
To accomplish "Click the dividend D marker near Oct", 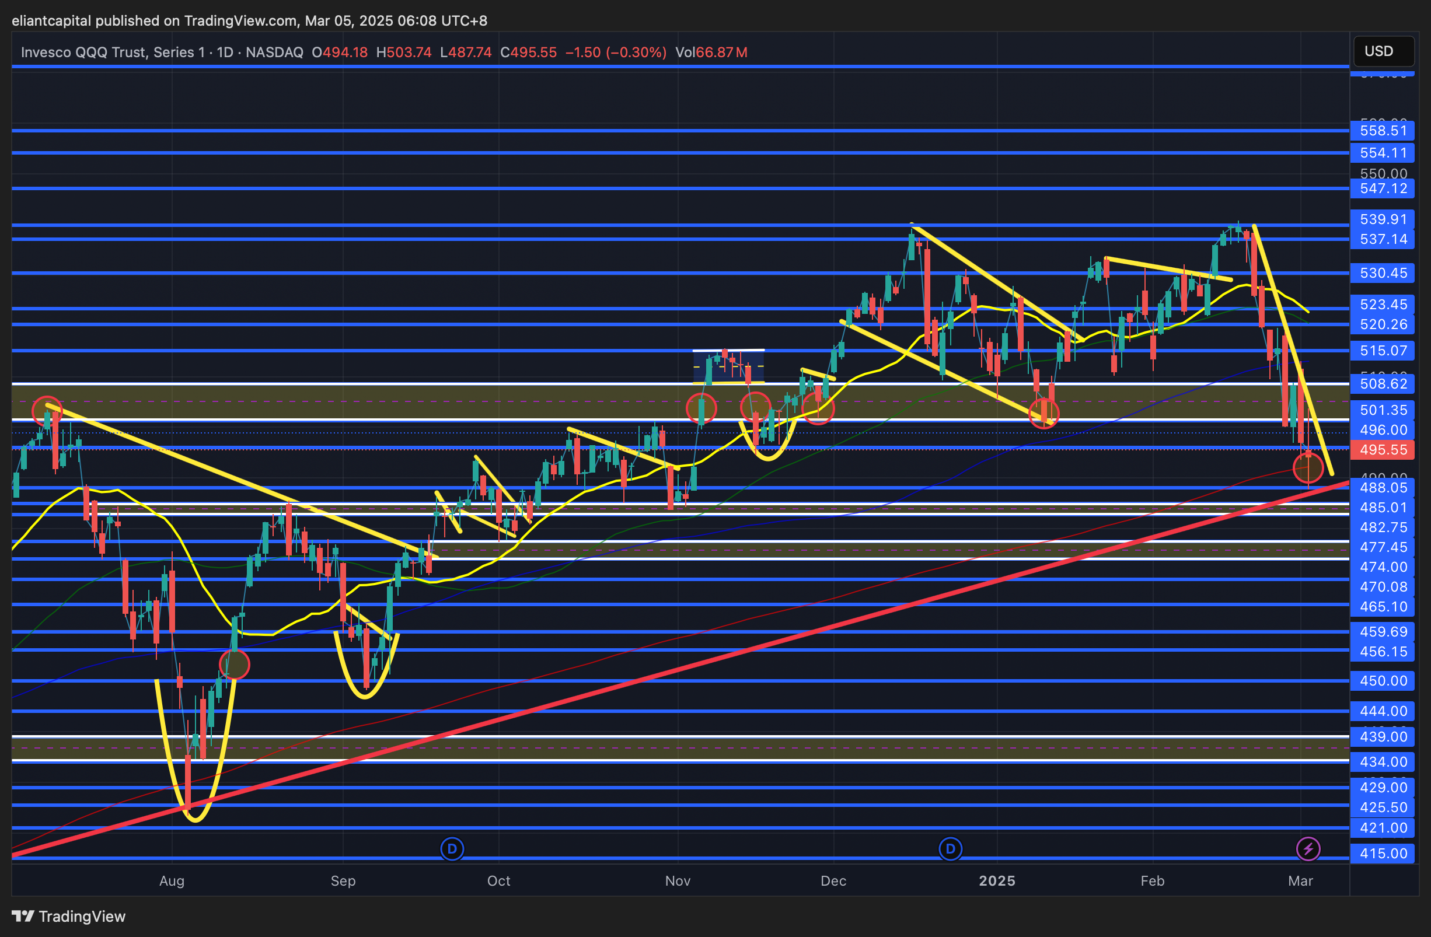I will coord(452,849).
